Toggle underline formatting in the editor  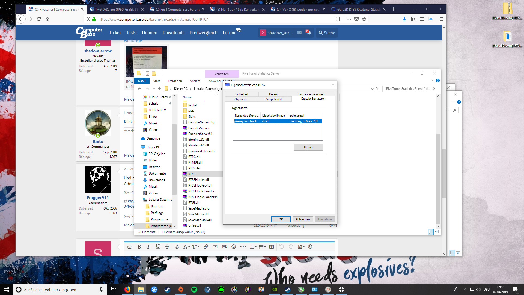[x=157, y=247]
